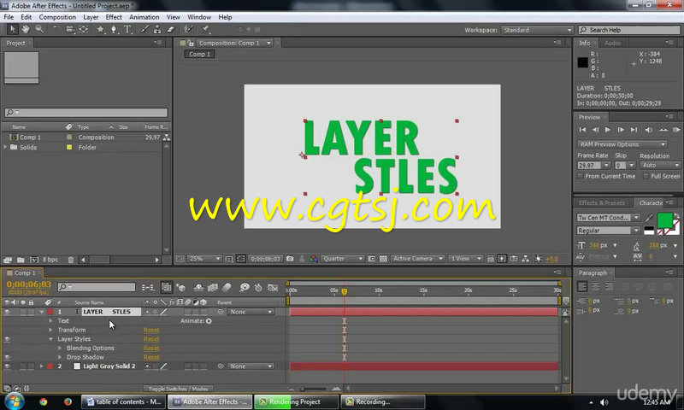The image size is (684, 410).
Task: Delete selected project item trash icon
Action: (71, 260)
